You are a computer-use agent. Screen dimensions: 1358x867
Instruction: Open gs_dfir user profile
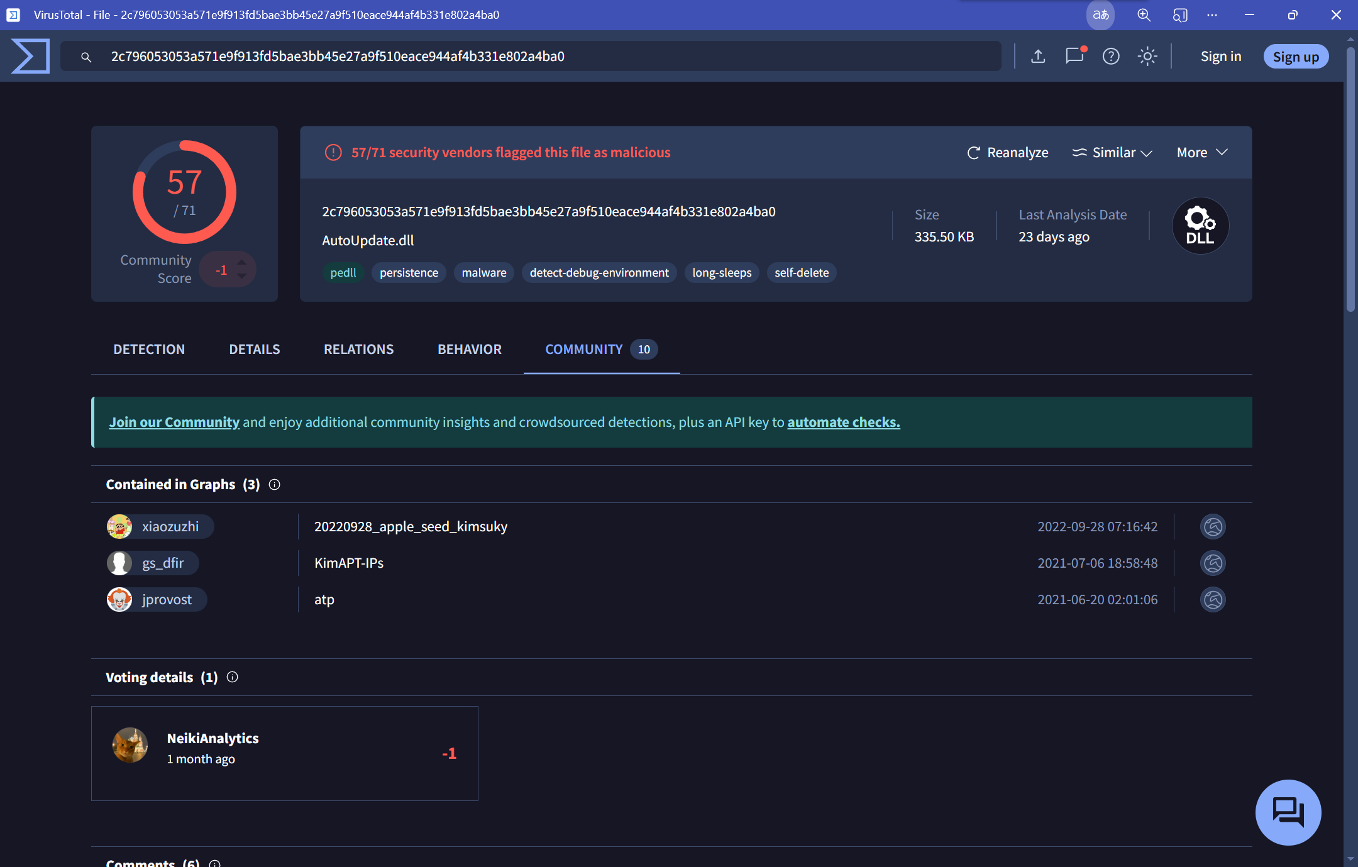coord(153,563)
